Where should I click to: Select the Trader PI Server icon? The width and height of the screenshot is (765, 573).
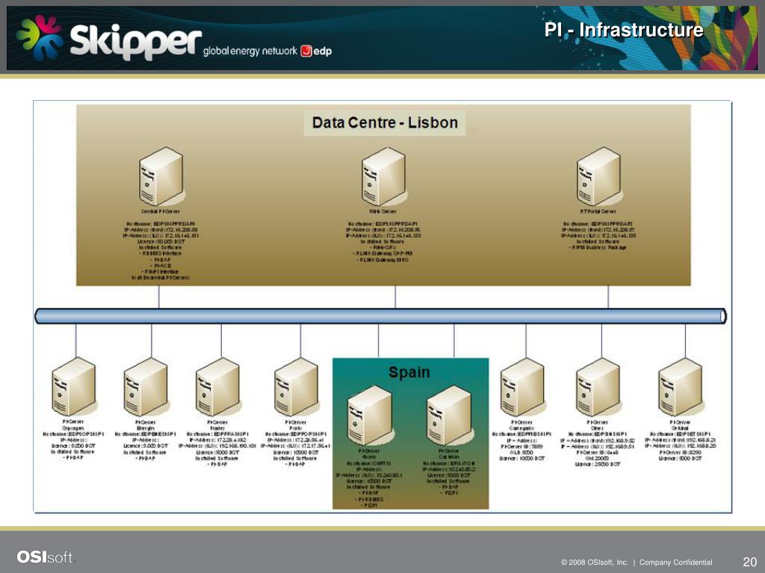[x=218, y=387]
